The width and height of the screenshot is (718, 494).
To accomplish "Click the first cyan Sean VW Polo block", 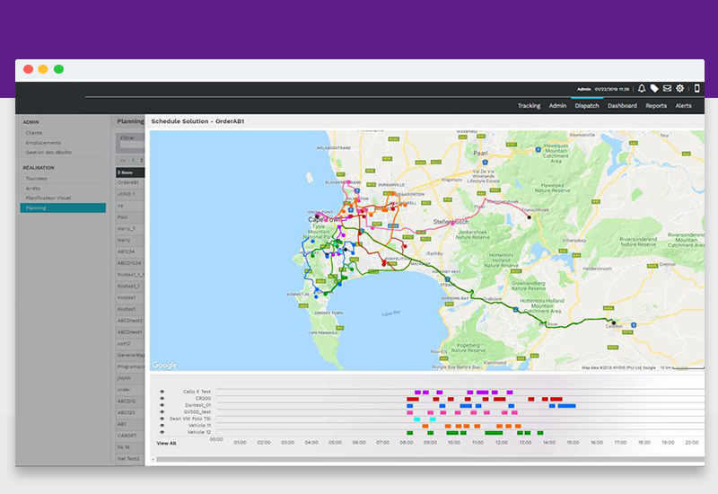I will click(x=416, y=419).
